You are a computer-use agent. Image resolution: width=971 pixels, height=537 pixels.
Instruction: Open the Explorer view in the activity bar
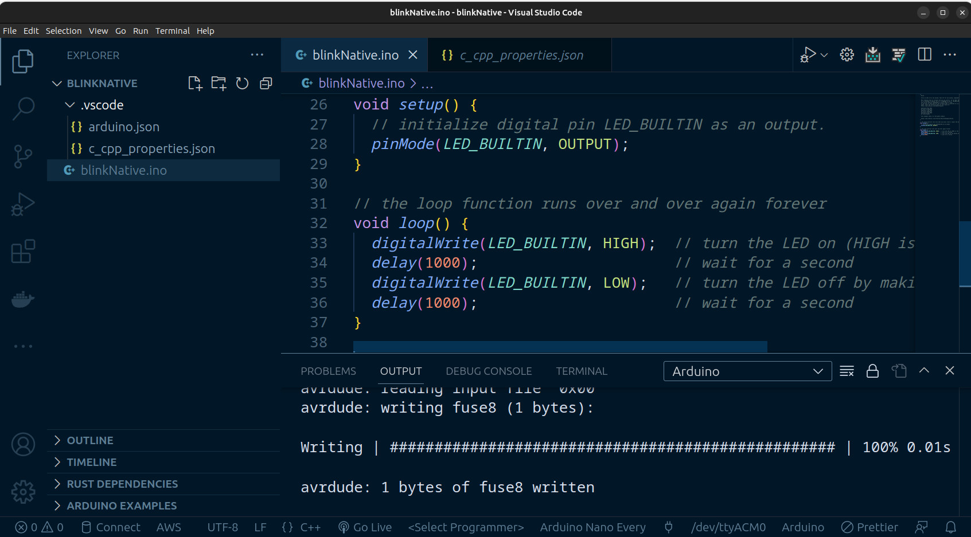pyautogui.click(x=23, y=61)
